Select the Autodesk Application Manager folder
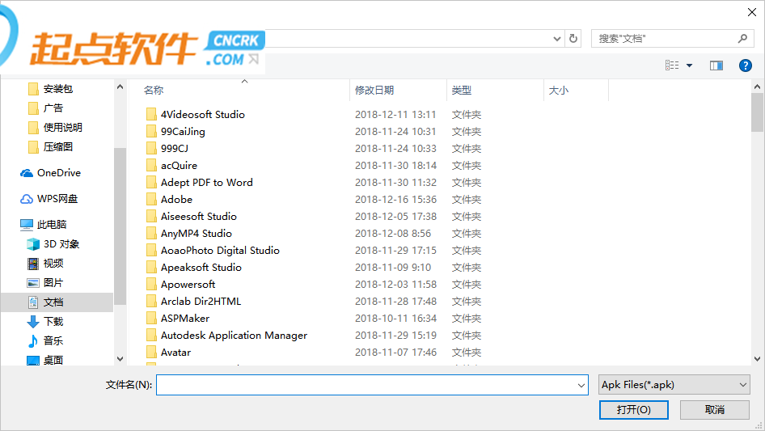765x431 pixels. [x=235, y=336]
